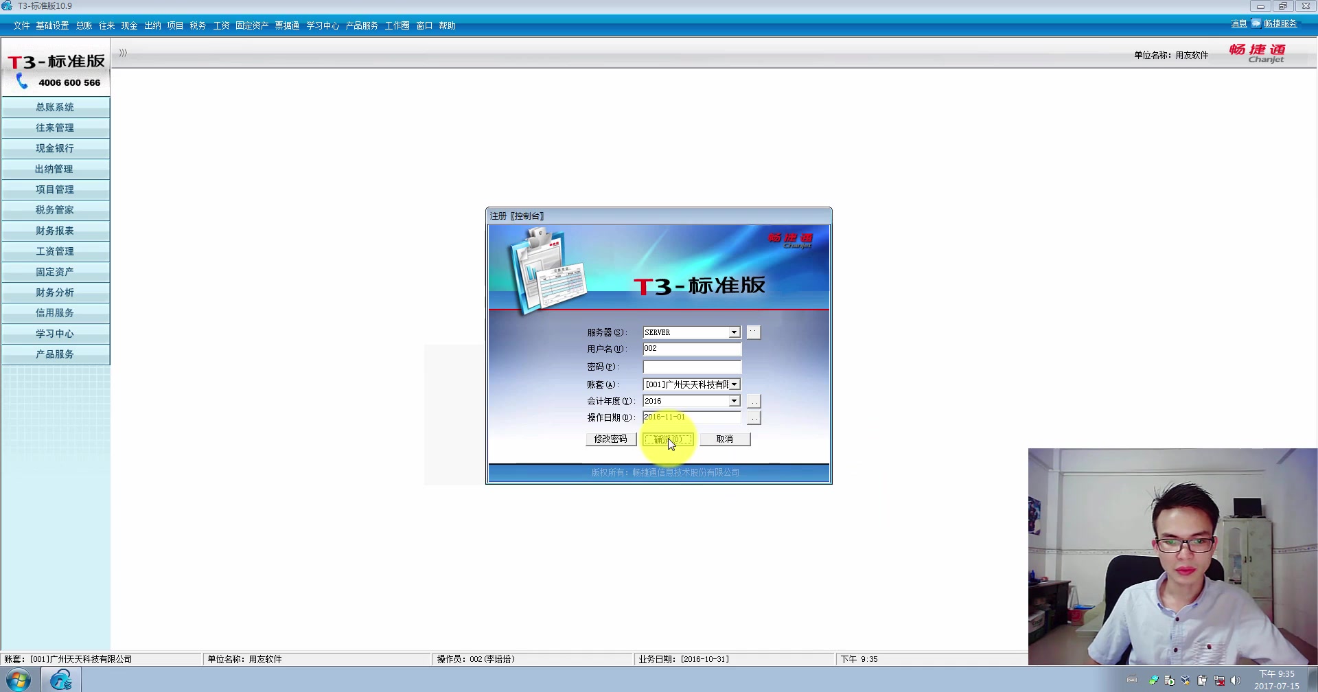Click the ellipsis button beside 会计年度

754,401
